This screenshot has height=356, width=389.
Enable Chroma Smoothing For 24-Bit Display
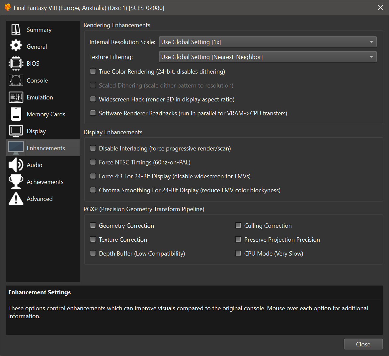[93, 190]
